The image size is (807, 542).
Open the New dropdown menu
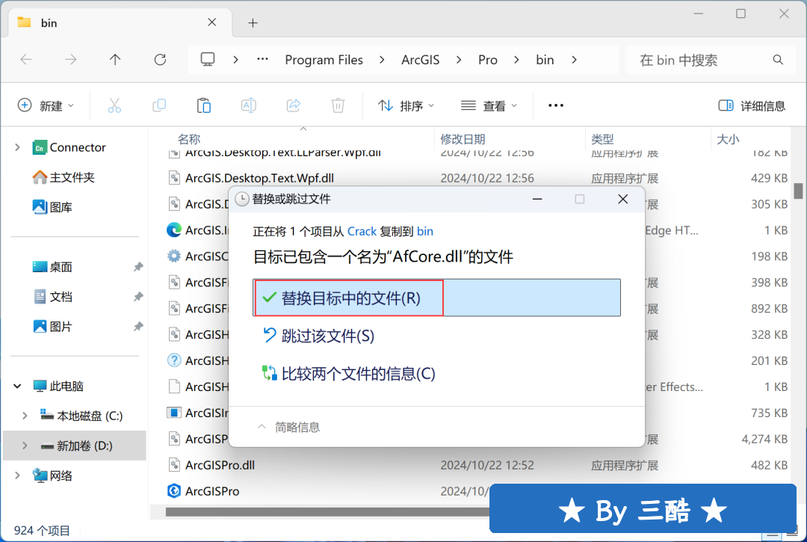pos(46,105)
